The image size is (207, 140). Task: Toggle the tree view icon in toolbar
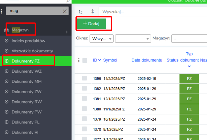(81, 12)
